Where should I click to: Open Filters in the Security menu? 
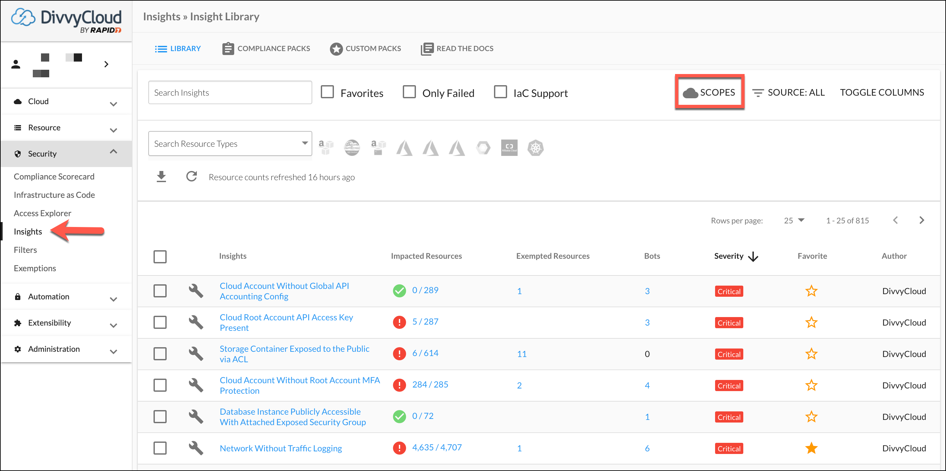(x=25, y=250)
